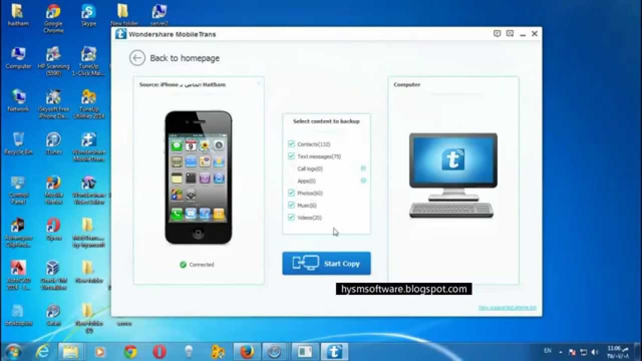Toggle the Photos(60) checkbox
642x361 pixels.
291,193
